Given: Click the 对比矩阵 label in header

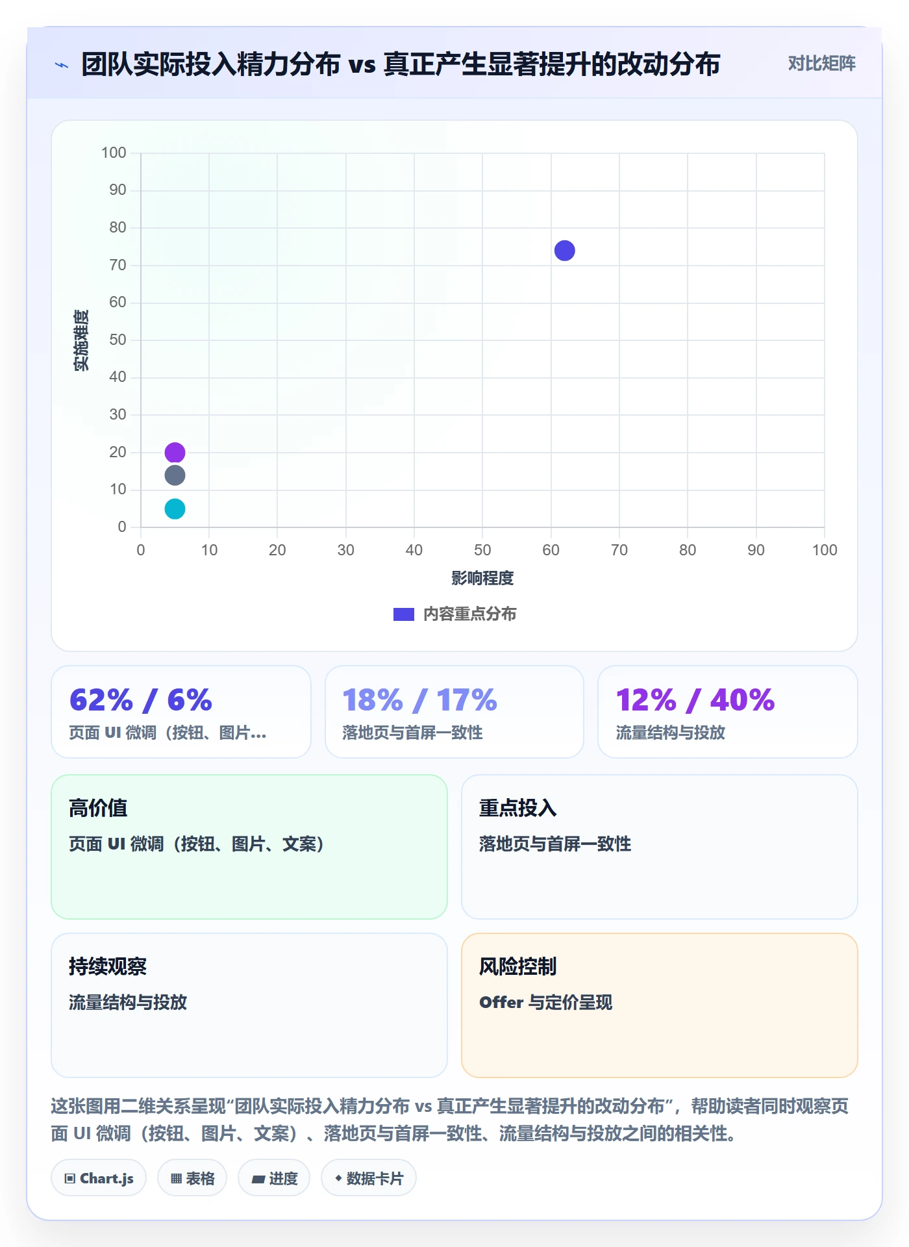Looking at the screenshot, I should pos(821,64).
